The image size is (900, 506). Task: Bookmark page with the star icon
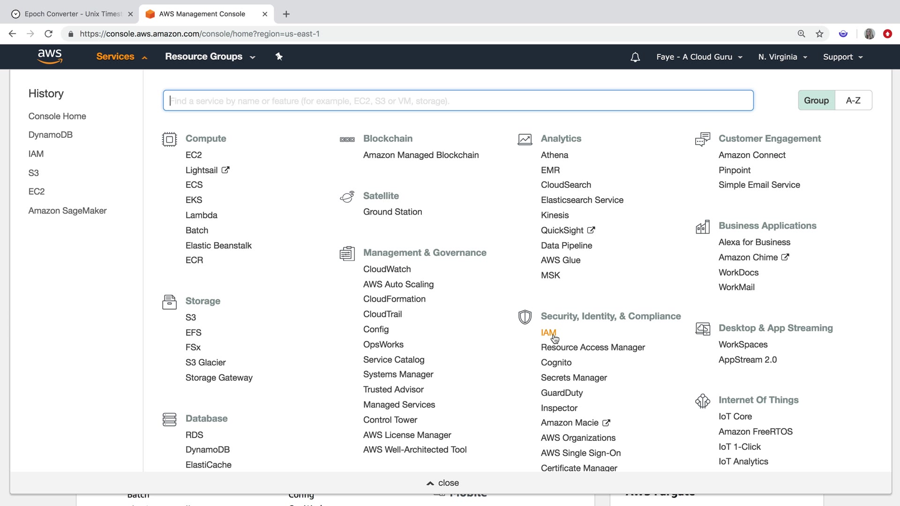[x=819, y=34]
